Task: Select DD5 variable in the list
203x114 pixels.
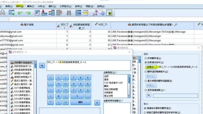Action: [22, 102]
